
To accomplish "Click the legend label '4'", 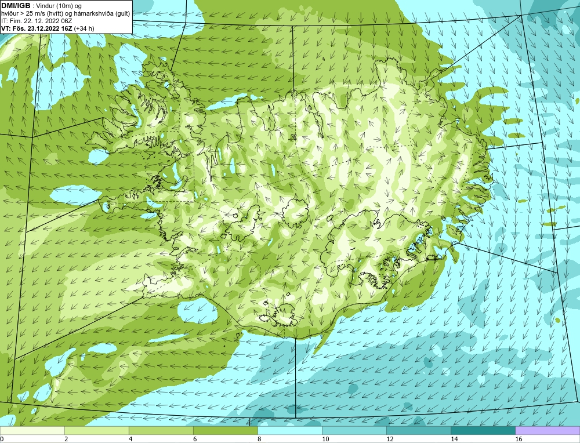I will click(x=130, y=439).
